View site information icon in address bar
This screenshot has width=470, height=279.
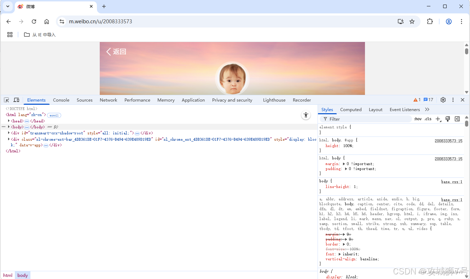(x=62, y=22)
